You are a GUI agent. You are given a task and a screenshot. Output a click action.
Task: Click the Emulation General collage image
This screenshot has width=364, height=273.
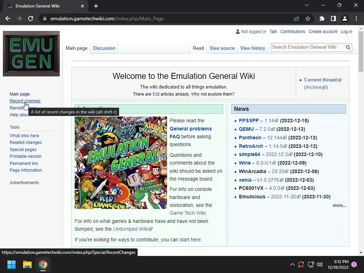coord(121,163)
